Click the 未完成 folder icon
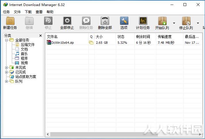Image resolution: width=205 pixels, height=139 pixels. 12,67
